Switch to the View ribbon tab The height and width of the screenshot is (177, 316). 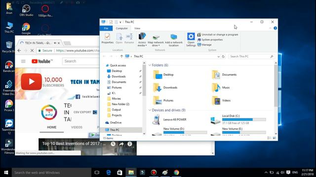pyautogui.click(x=137, y=29)
